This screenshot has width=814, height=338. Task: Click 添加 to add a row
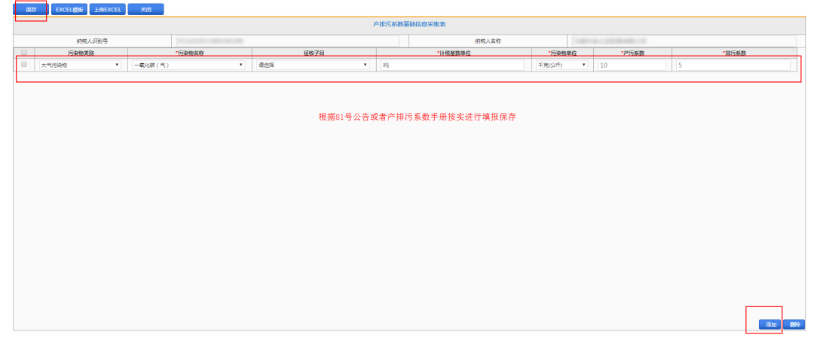point(770,324)
